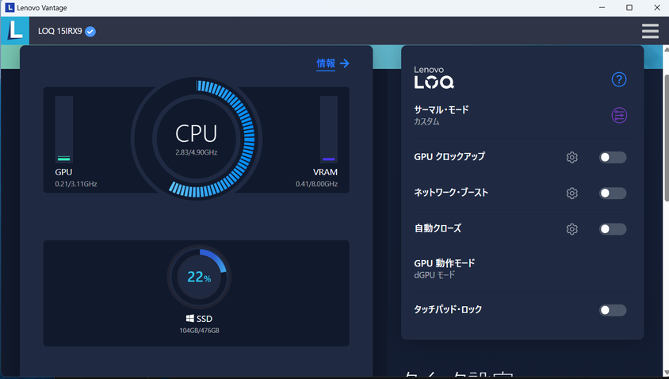
Task: Click the CPU 2.83/4.90GHz value
Action: point(197,152)
